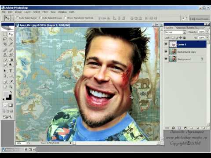Toggle the Show Transform Controls checkbox

(65, 18)
